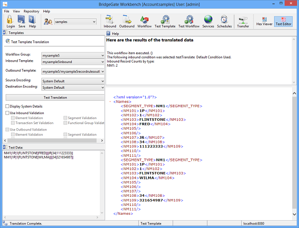
Task: Click the BridgeGate title bar app icon
Action: point(5,4)
